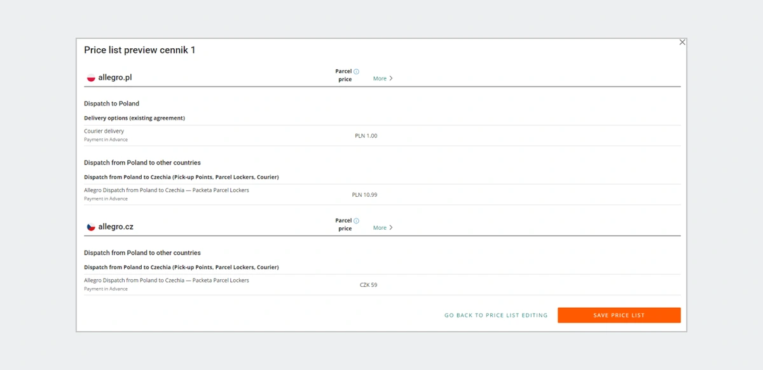Expand More columns in the allegro.cz section

coord(383,228)
